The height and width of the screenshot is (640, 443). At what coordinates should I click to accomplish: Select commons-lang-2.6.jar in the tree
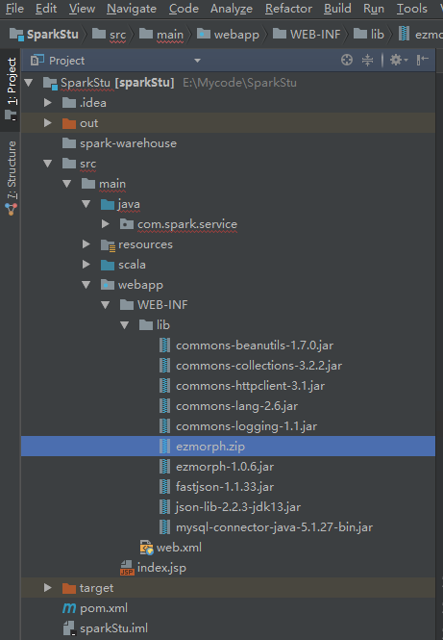coord(236,406)
